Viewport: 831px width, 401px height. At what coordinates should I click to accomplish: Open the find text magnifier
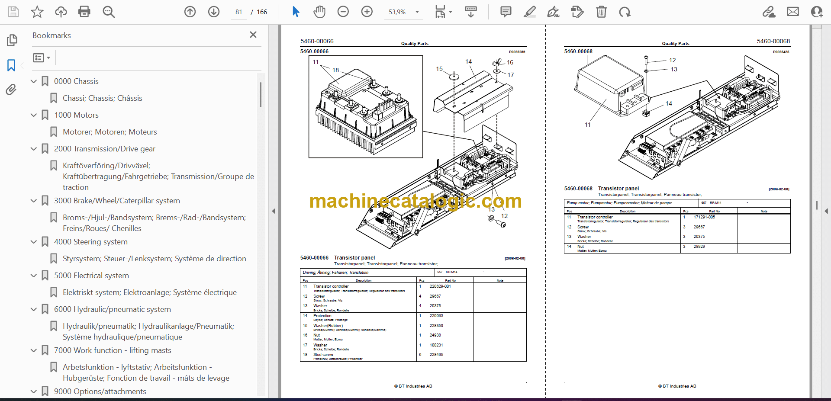tap(109, 12)
